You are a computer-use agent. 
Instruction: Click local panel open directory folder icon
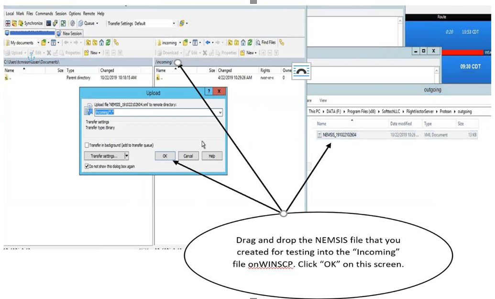(x=44, y=43)
